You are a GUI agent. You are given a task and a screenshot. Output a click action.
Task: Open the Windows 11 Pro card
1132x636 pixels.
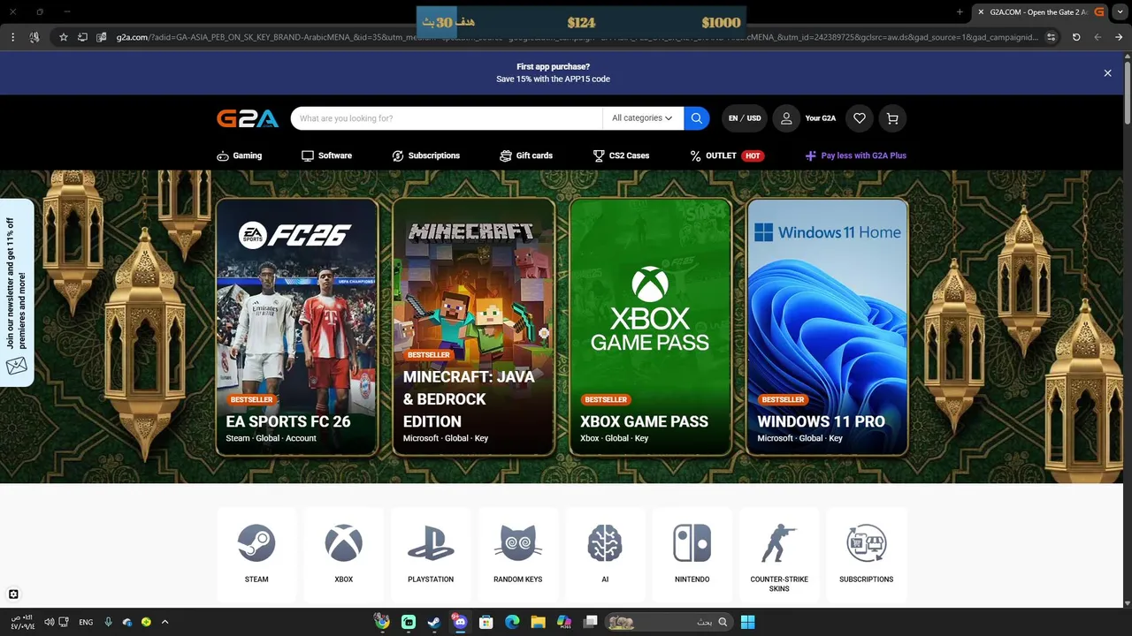[828, 327]
